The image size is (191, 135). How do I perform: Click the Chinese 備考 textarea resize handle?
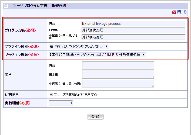point(153,86)
